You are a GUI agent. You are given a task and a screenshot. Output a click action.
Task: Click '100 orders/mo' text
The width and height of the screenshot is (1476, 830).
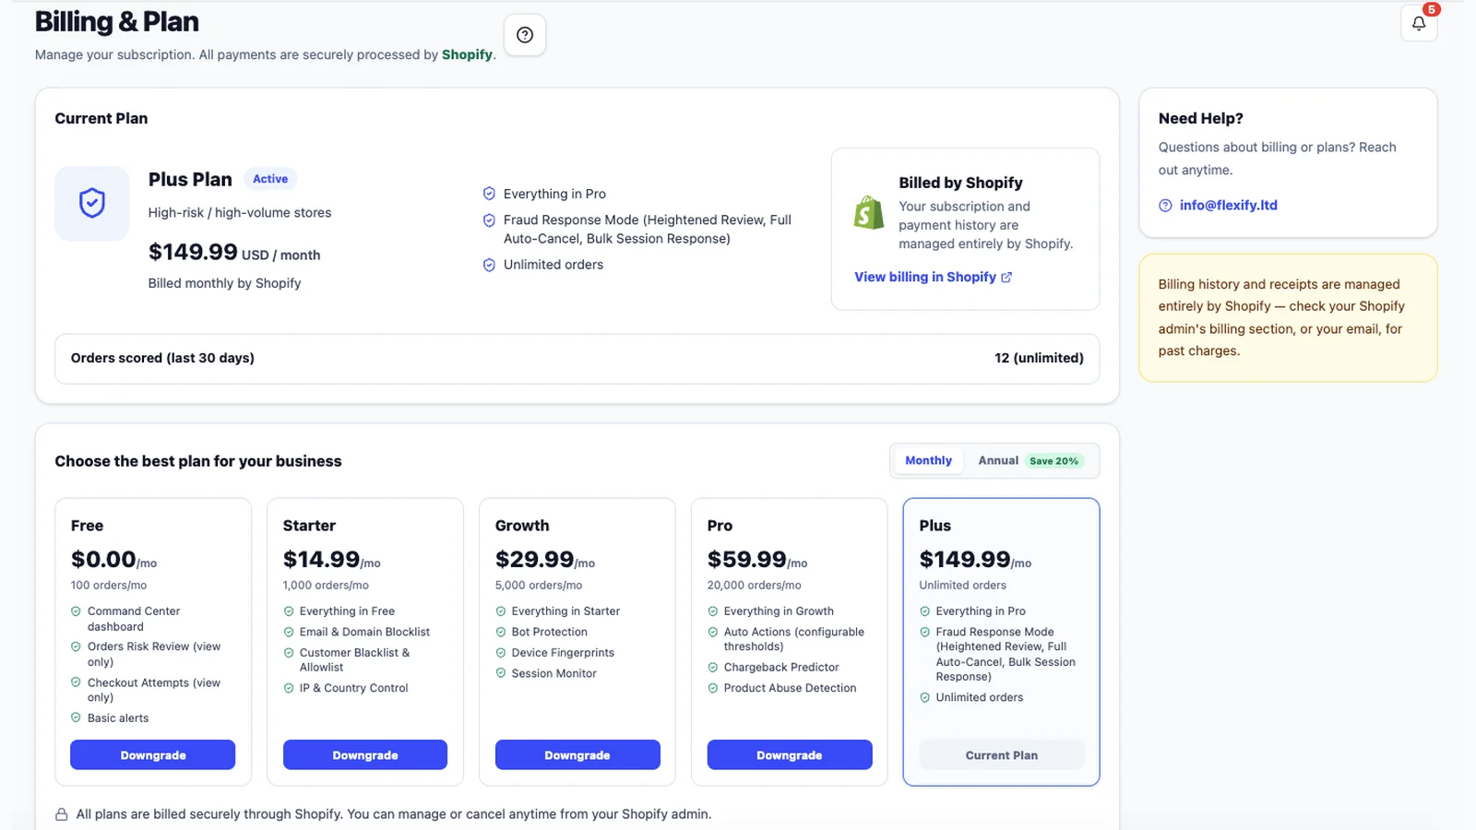pos(109,586)
